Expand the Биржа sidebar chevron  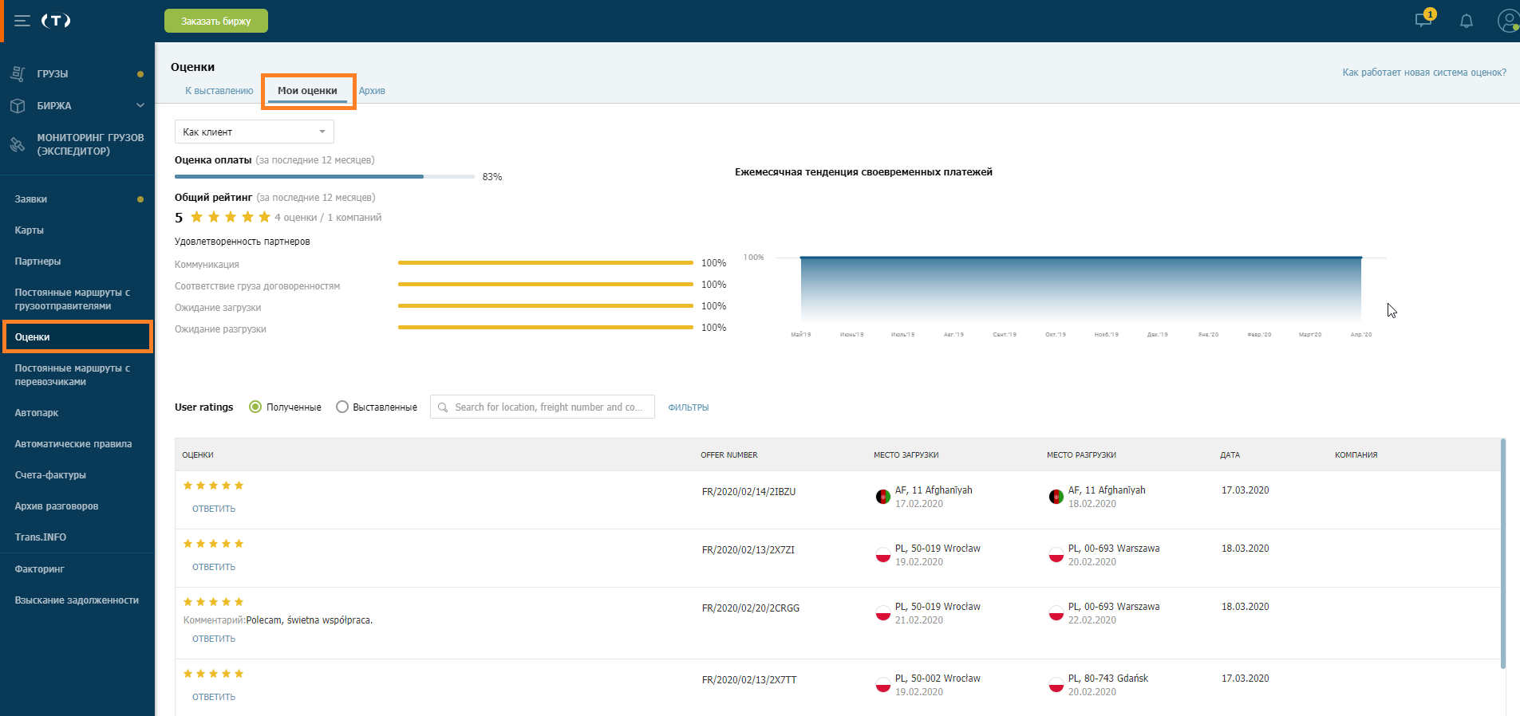(140, 105)
